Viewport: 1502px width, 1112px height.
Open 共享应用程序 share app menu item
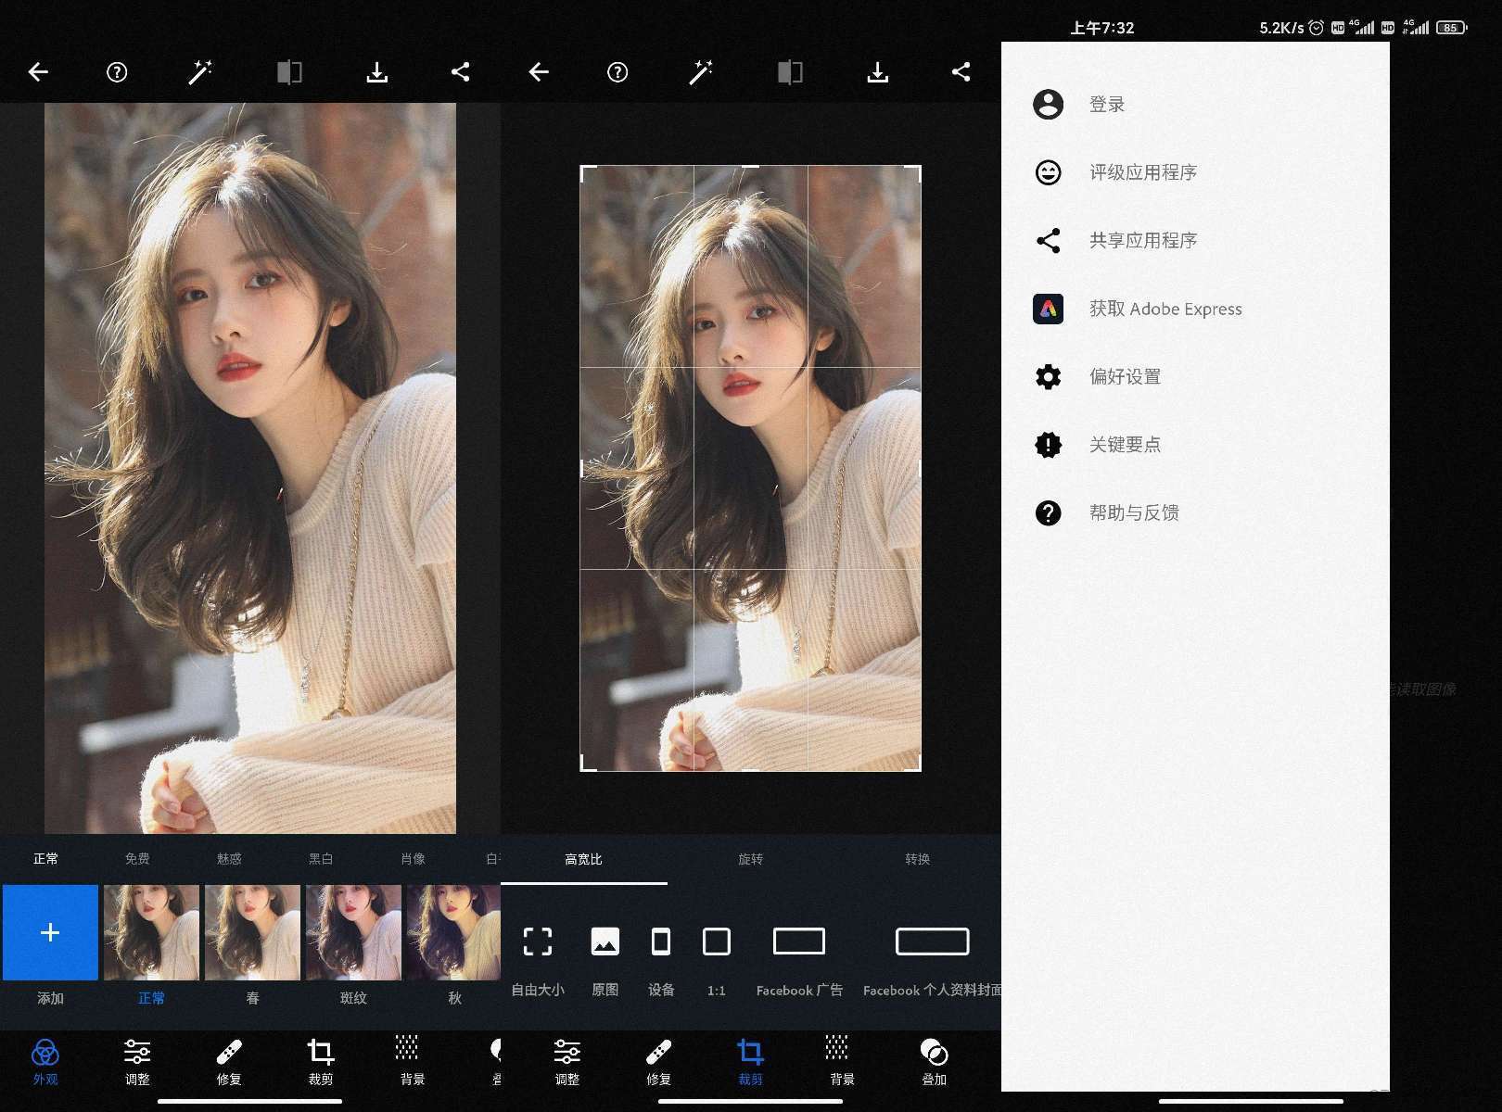pyautogui.click(x=1195, y=240)
